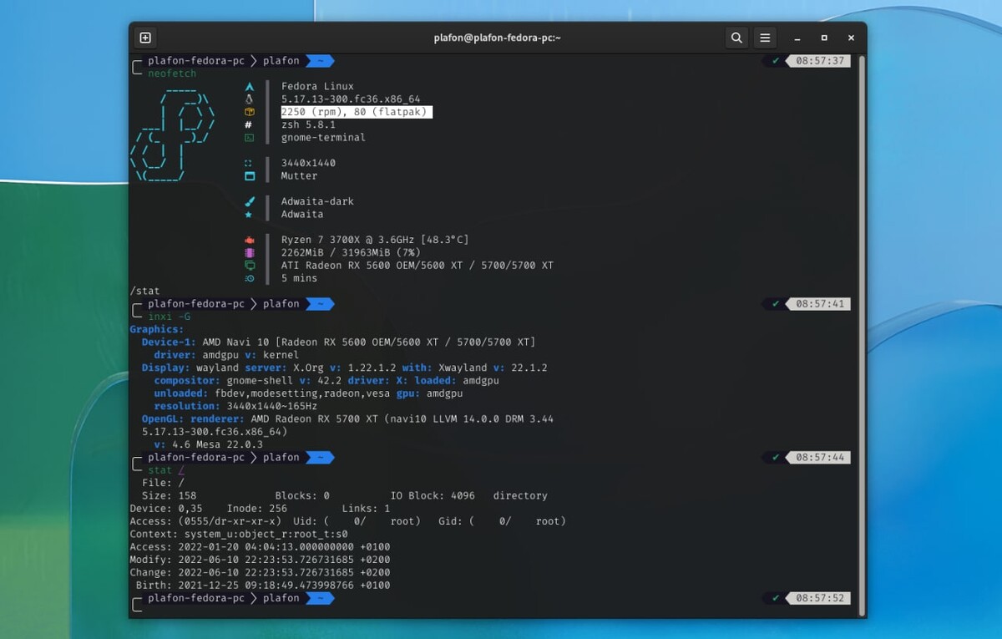Click the resolution icon beside 3440x1440
Screen dimensions: 1002x639
[249, 163]
